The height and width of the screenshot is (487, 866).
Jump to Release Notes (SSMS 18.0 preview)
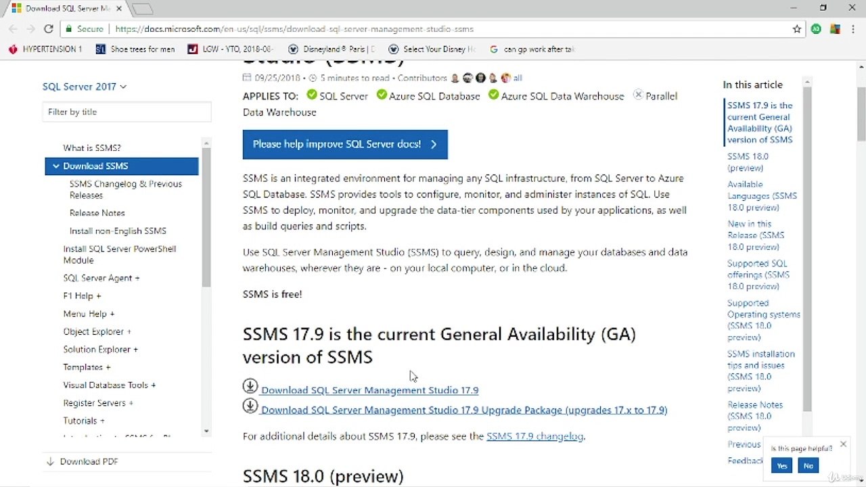[x=755, y=416]
